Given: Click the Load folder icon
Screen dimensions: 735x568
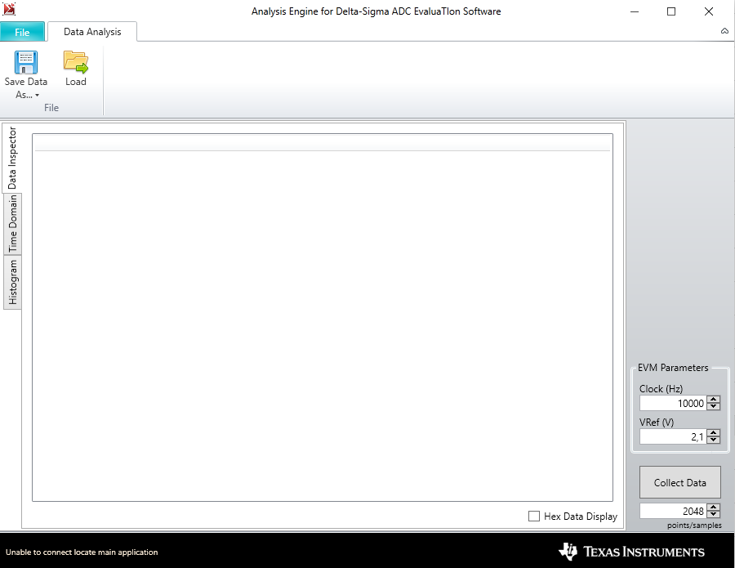Looking at the screenshot, I should 75,62.
